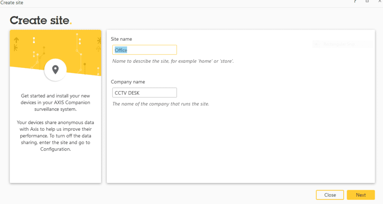Click the highlighted Office text
The height and width of the screenshot is (204, 383).
pos(121,50)
